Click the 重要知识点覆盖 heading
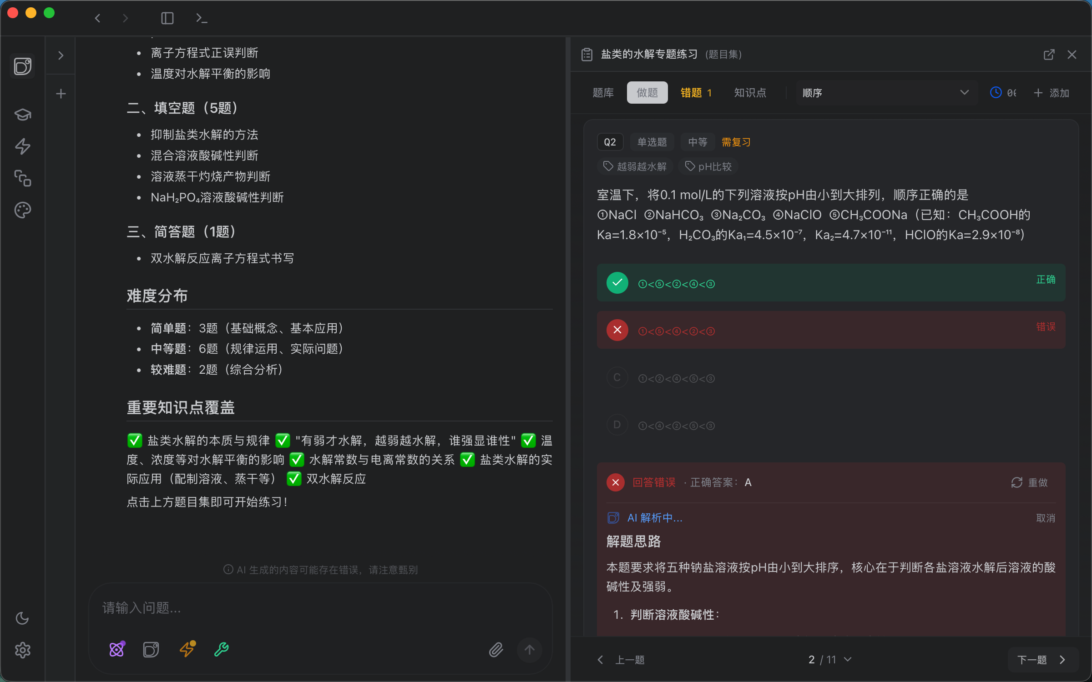 (x=181, y=407)
